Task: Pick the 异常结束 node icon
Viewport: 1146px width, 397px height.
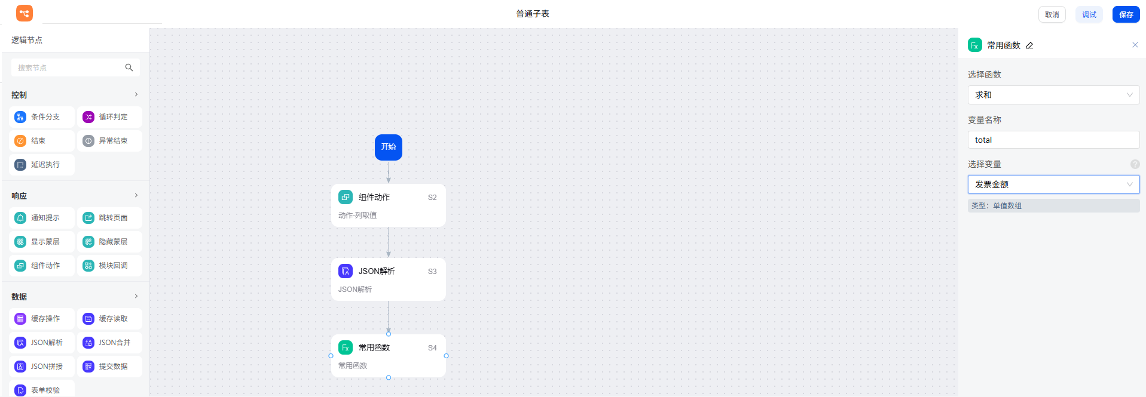Action: click(x=88, y=141)
